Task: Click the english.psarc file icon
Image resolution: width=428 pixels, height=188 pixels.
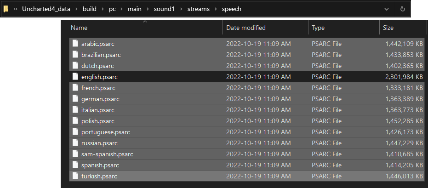Action: point(75,77)
